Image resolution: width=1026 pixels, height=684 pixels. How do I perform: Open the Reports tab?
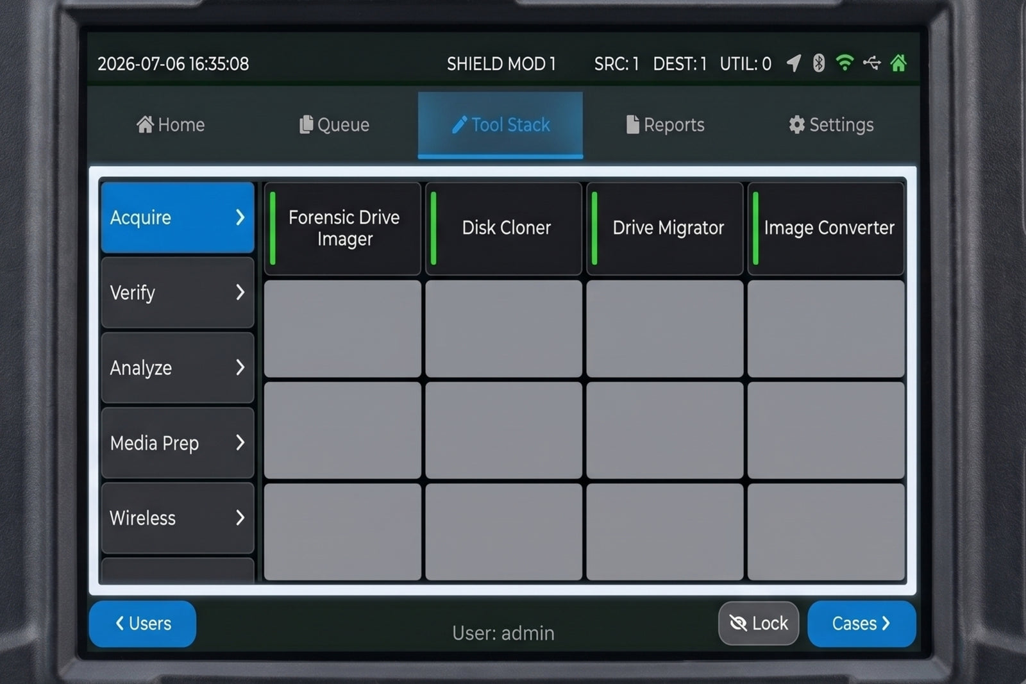pos(666,125)
